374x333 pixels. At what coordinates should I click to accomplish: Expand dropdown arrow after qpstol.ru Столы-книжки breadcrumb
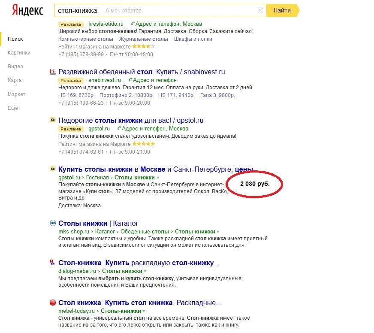pyautogui.click(x=158, y=178)
